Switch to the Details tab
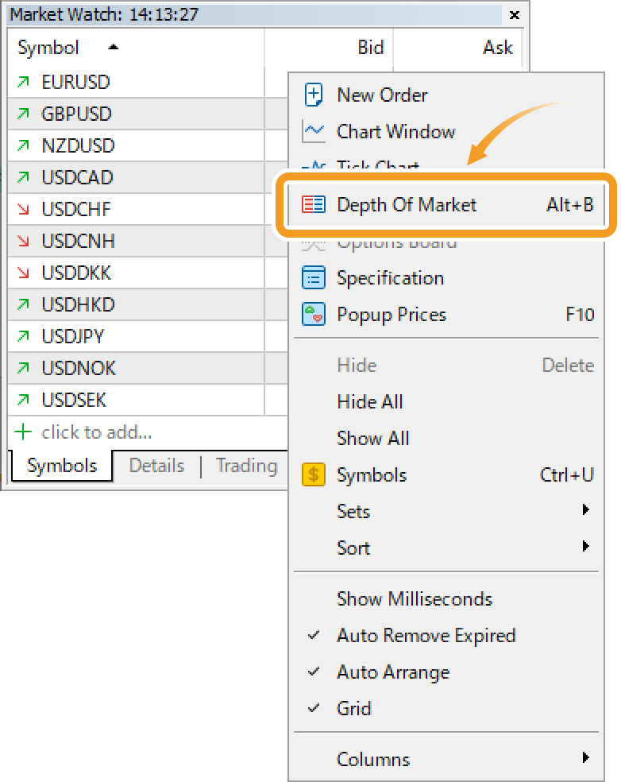This screenshot has width=621, height=782. point(156,466)
